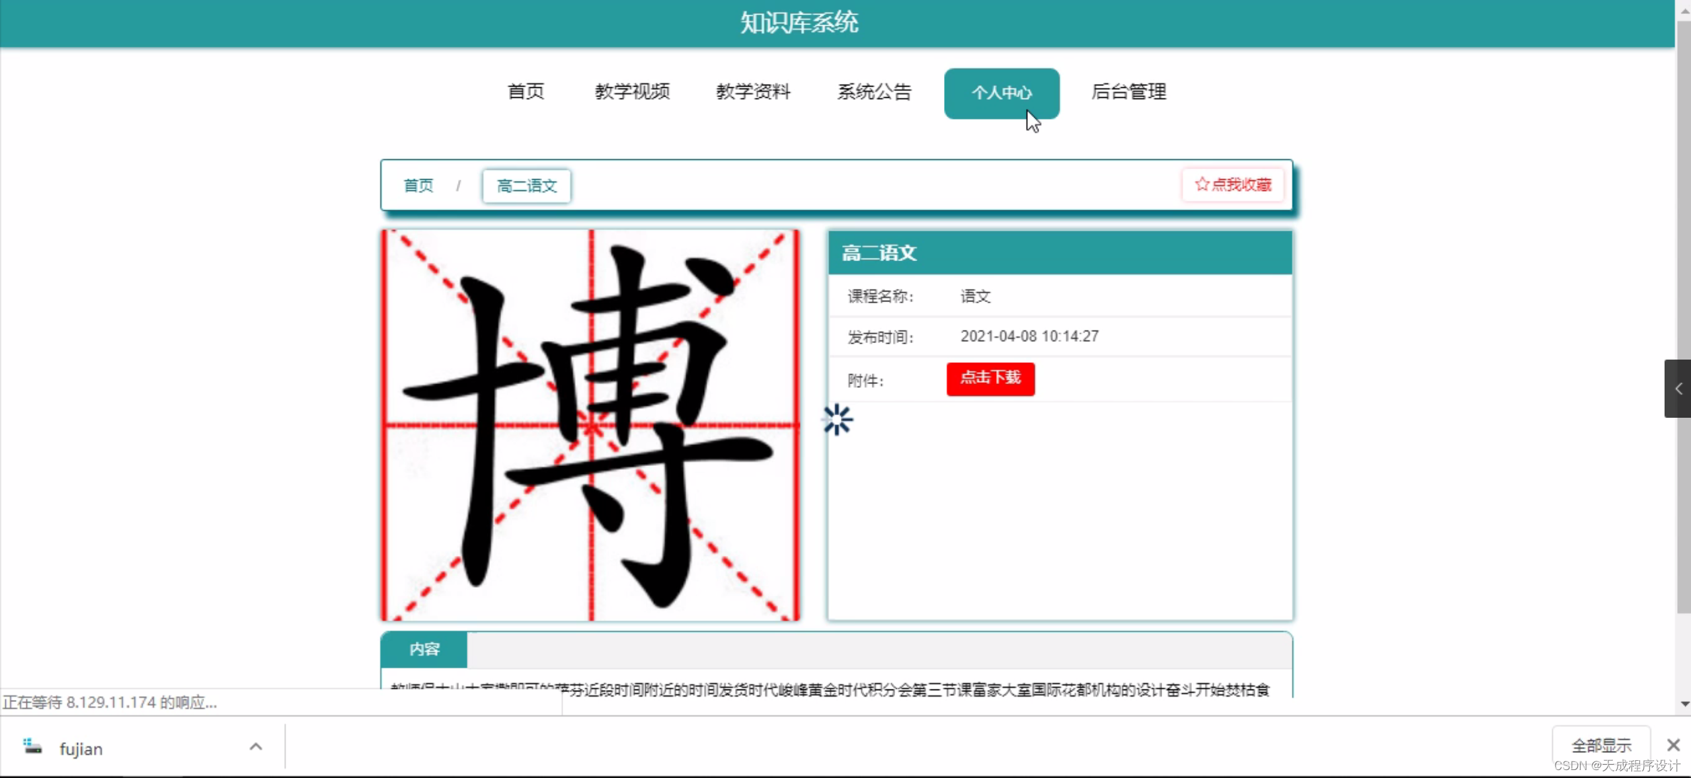Viewport: 1691px width, 778px height.
Task: Open the 教学视频 menu item
Action: coord(632,92)
